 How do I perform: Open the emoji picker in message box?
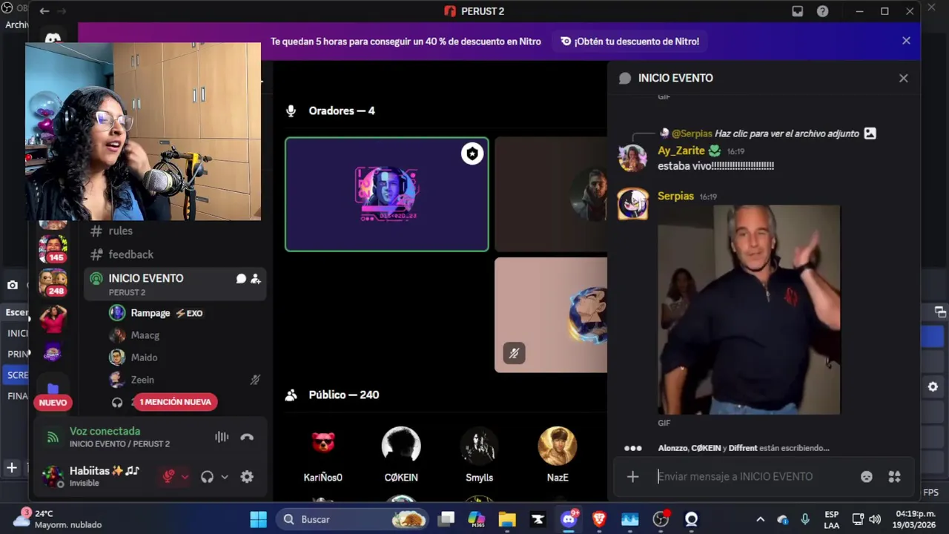click(866, 477)
